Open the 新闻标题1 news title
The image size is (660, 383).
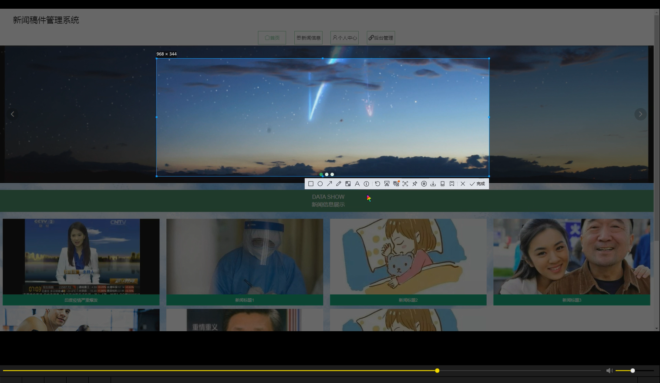tap(245, 300)
